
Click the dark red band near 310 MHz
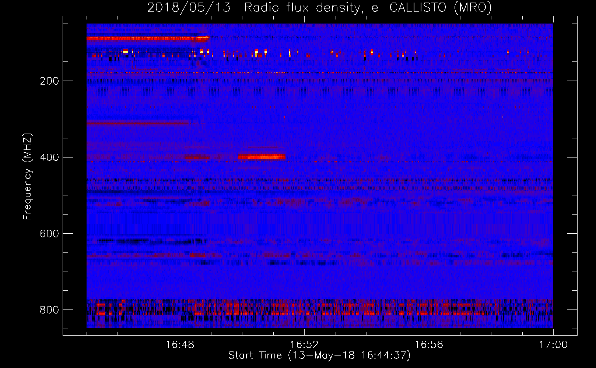tap(138, 123)
